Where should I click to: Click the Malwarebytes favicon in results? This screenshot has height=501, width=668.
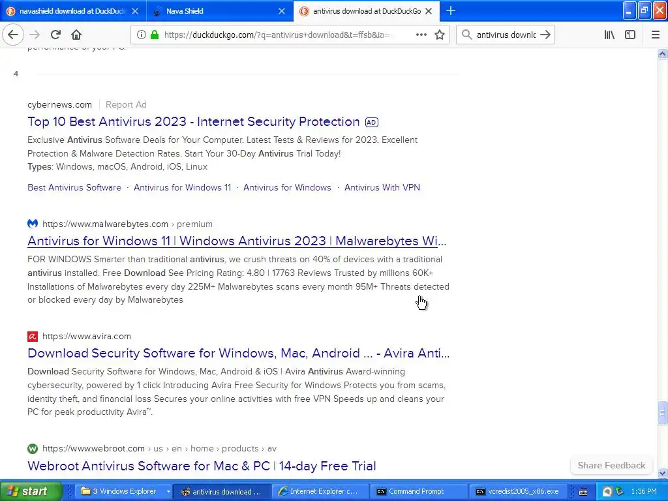pyautogui.click(x=33, y=224)
